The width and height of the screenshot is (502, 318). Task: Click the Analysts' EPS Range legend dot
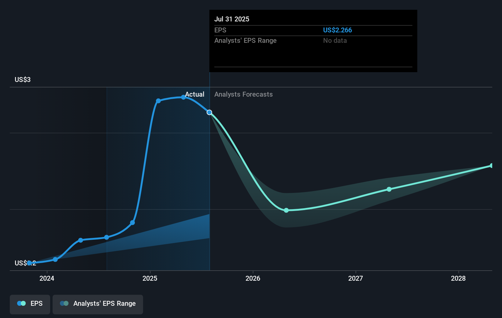click(64, 303)
